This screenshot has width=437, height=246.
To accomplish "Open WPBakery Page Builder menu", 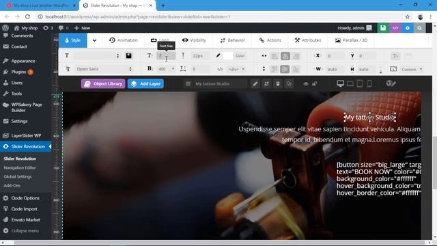I will pos(27,107).
